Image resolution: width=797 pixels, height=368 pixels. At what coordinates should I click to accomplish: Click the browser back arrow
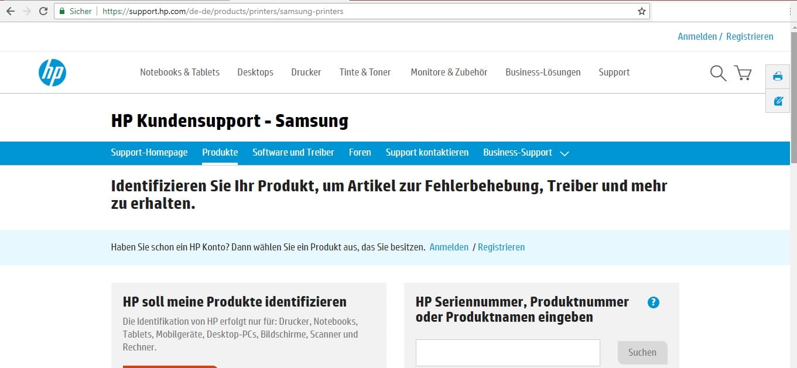click(x=10, y=11)
